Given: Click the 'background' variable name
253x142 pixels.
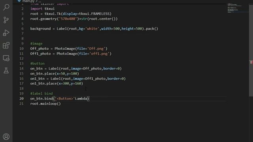Looking at the screenshot, I should click(x=40, y=29).
